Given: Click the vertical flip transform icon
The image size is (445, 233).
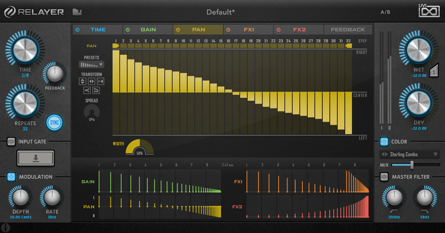Looking at the screenshot, I should click(x=83, y=81).
